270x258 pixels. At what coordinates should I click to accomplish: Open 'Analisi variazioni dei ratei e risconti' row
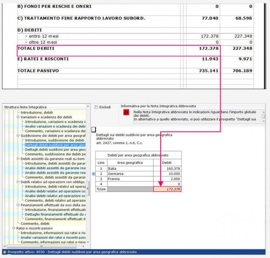[53, 238]
